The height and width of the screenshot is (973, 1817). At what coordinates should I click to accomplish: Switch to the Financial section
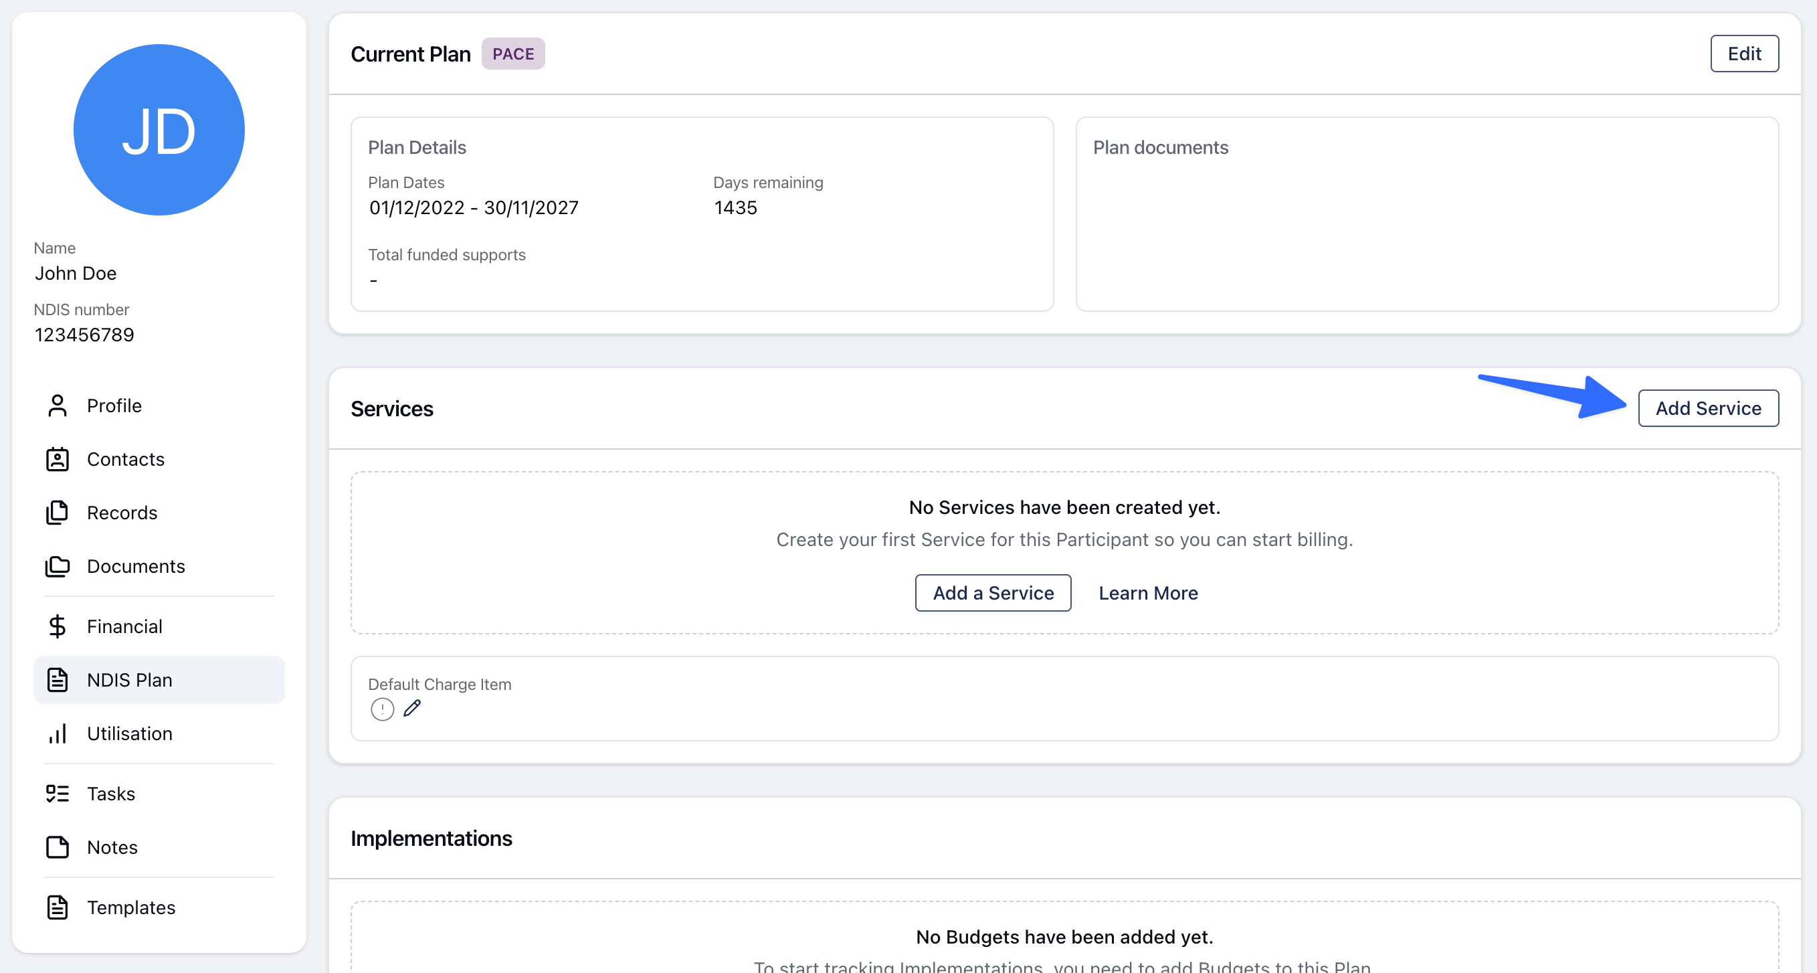[x=159, y=626]
